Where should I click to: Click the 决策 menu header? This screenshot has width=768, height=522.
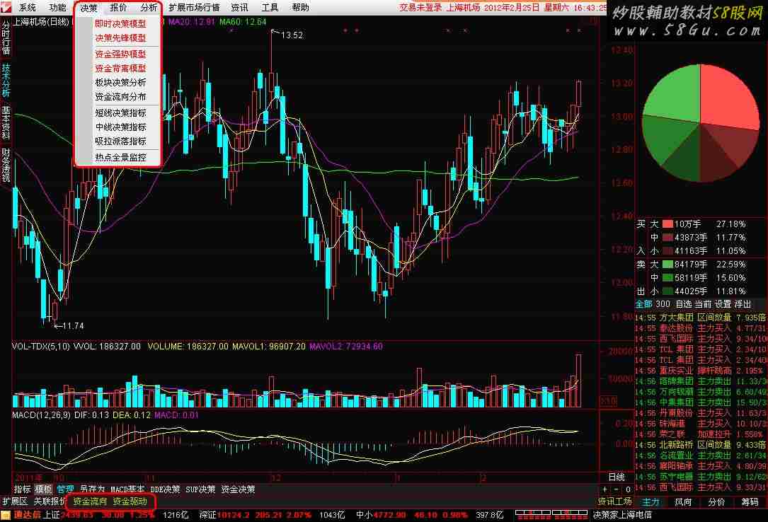tap(88, 8)
